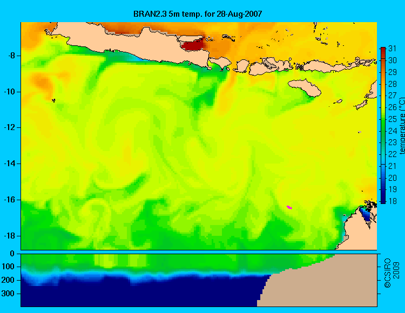Screen dimensions: 405x313
Task: Click the colorbar value "24"
Action: pos(393,131)
